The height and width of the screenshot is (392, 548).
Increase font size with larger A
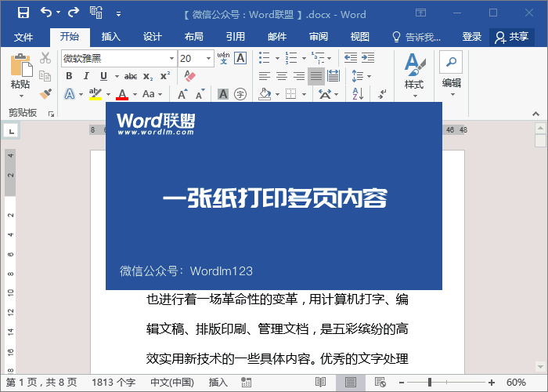(x=182, y=94)
